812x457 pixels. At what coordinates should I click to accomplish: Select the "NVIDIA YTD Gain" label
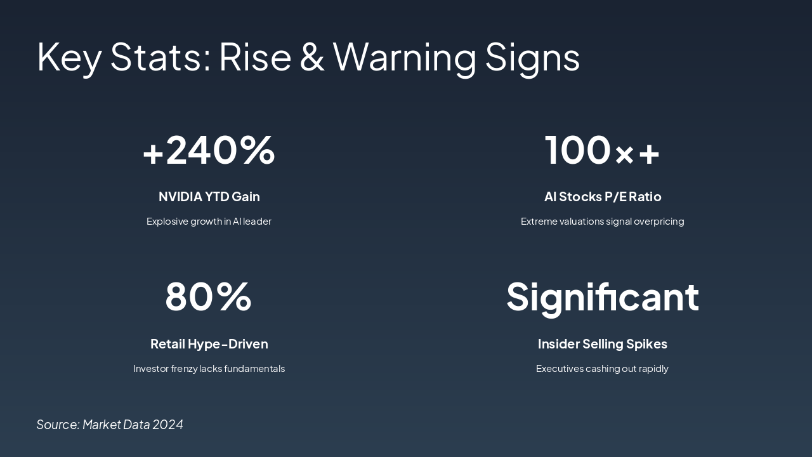(209, 197)
